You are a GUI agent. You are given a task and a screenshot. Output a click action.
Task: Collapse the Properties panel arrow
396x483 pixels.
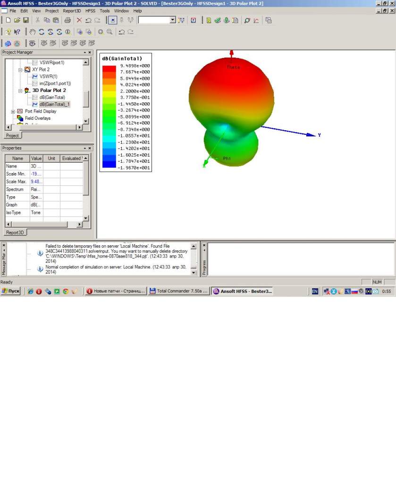point(85,148)
